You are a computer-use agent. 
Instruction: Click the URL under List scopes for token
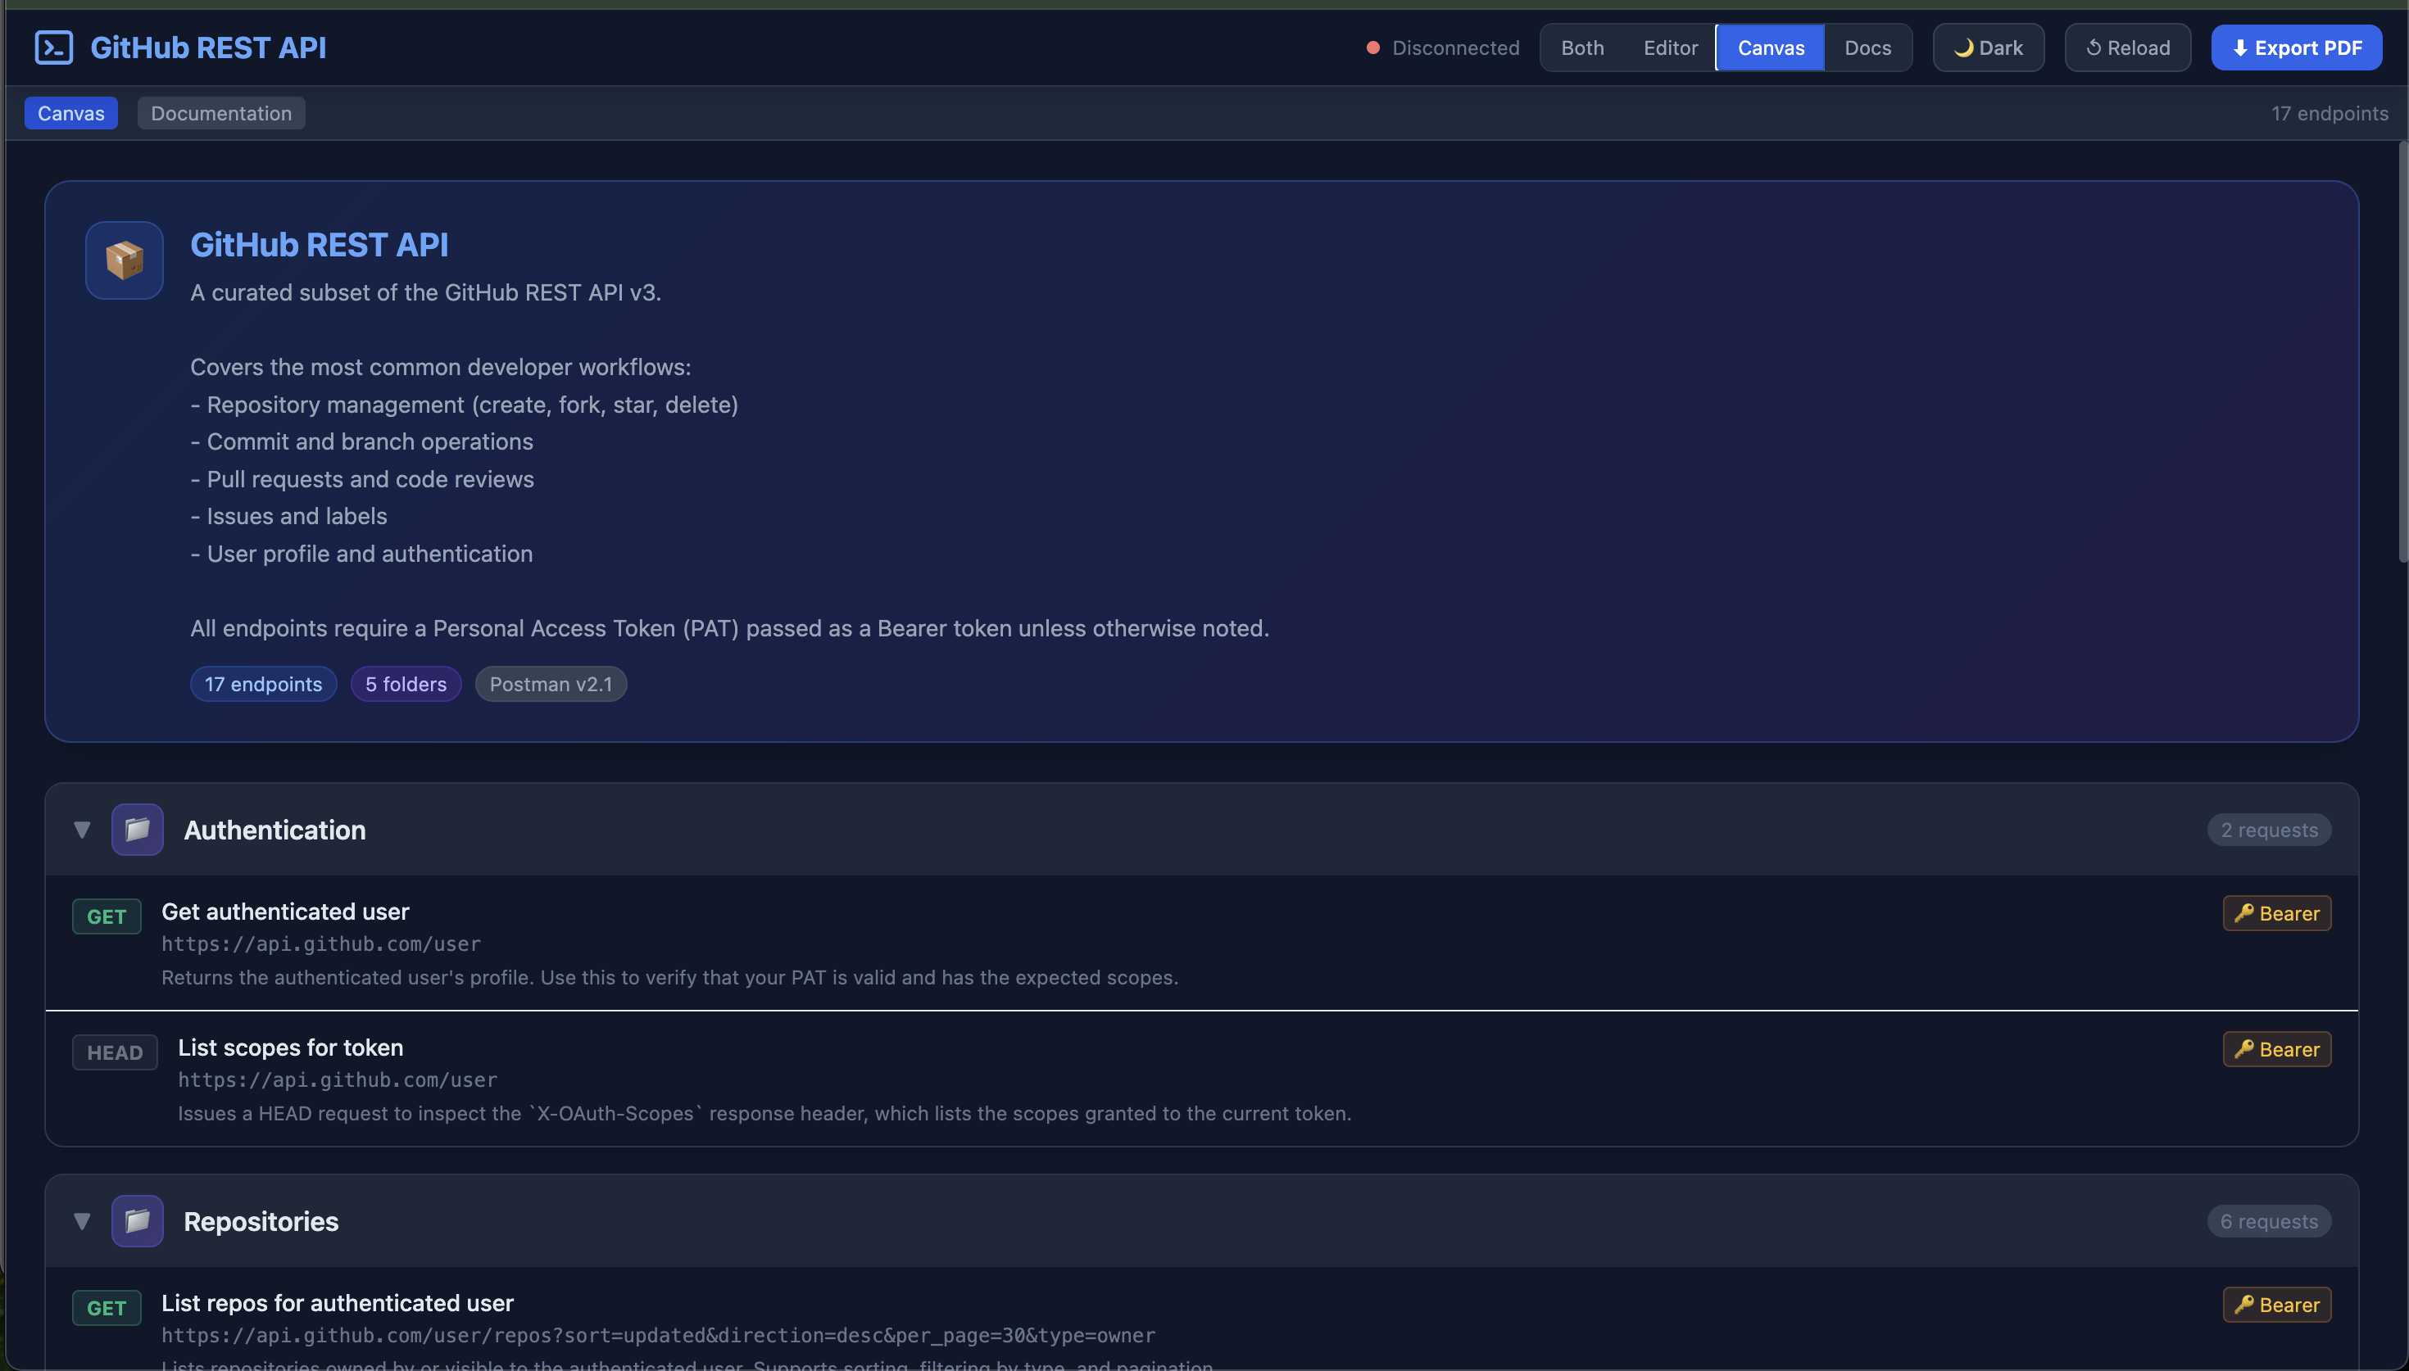point(338,1080)
